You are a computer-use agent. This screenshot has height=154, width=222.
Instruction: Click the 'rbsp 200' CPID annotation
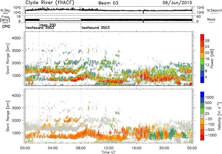(48, 25)
